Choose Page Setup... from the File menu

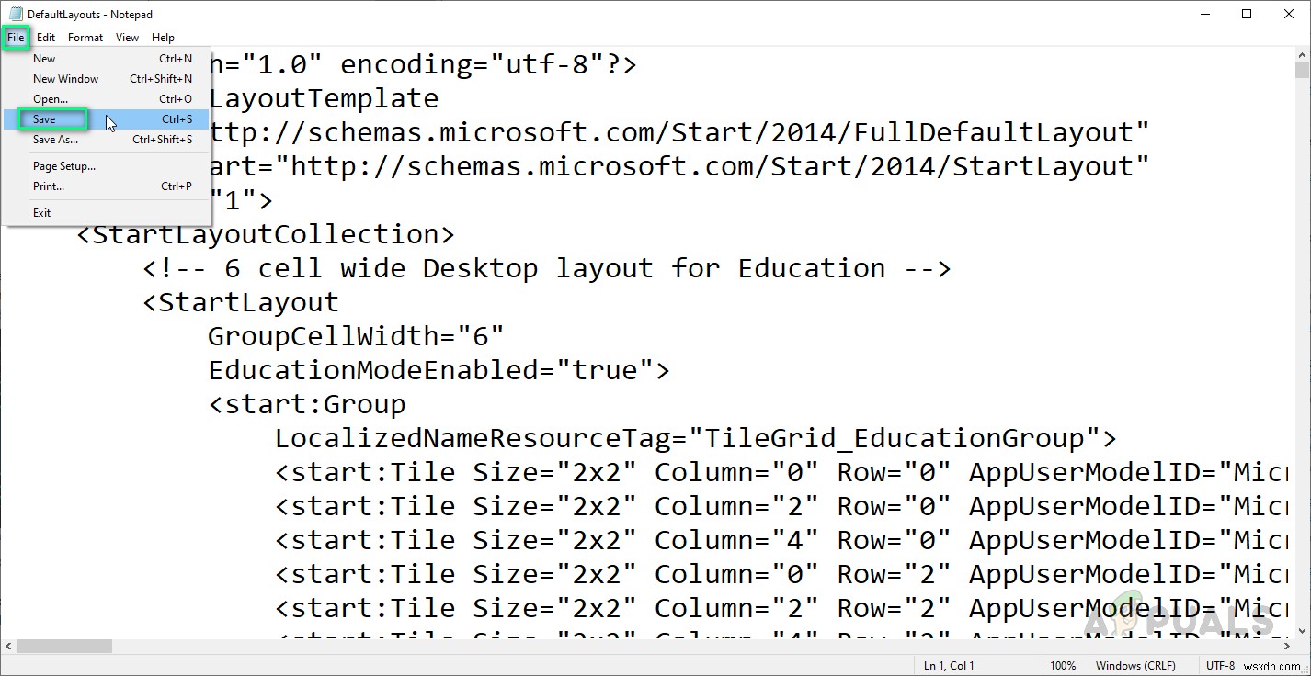point(64,165)
